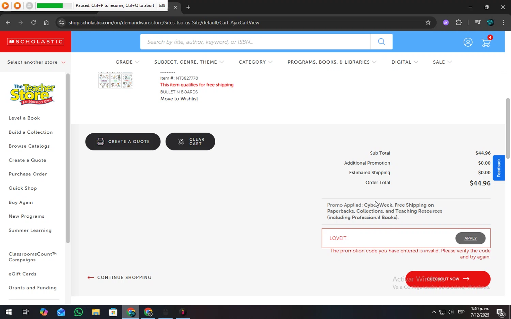The image size is (511, 319).
Task: Open Task View on the taskbar
Action: [26, 312]
